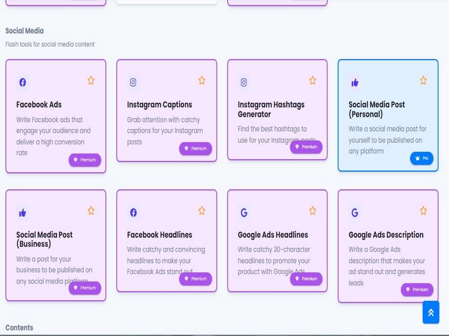Viewport: 449px width, 336px height.
Task: Click 'Write a post for your business' description
Action: pyautogui.click(x=54, y=270)
